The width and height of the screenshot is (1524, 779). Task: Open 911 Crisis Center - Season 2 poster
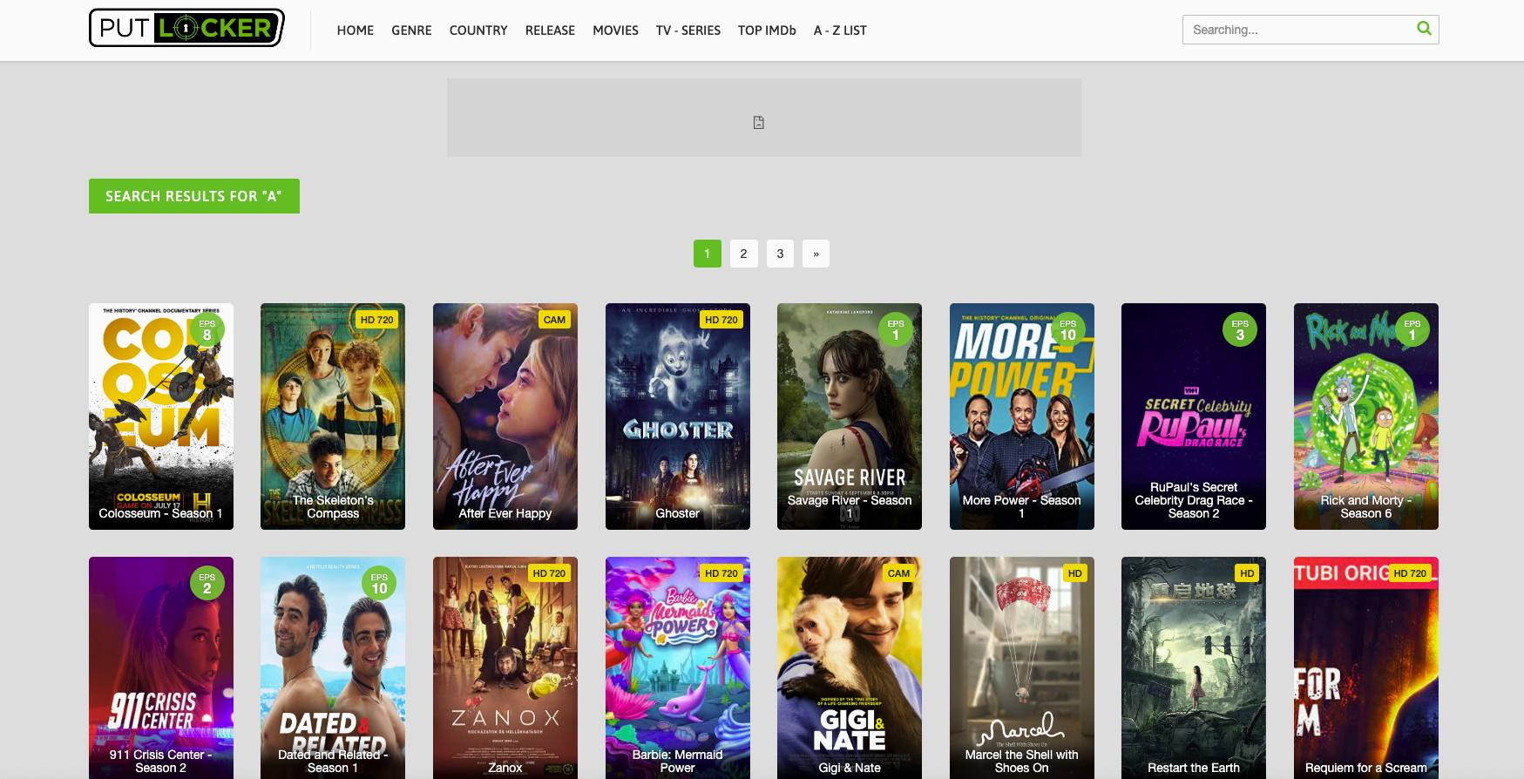pos(161,667)
